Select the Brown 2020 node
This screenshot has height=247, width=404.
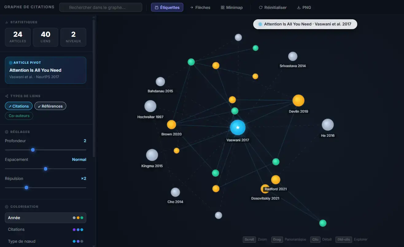171,124
